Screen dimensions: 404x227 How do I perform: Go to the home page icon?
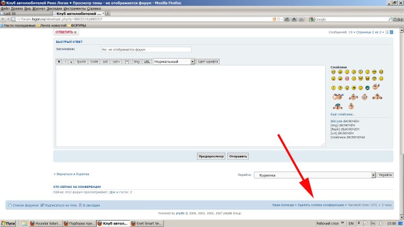[x=294, y=20]
